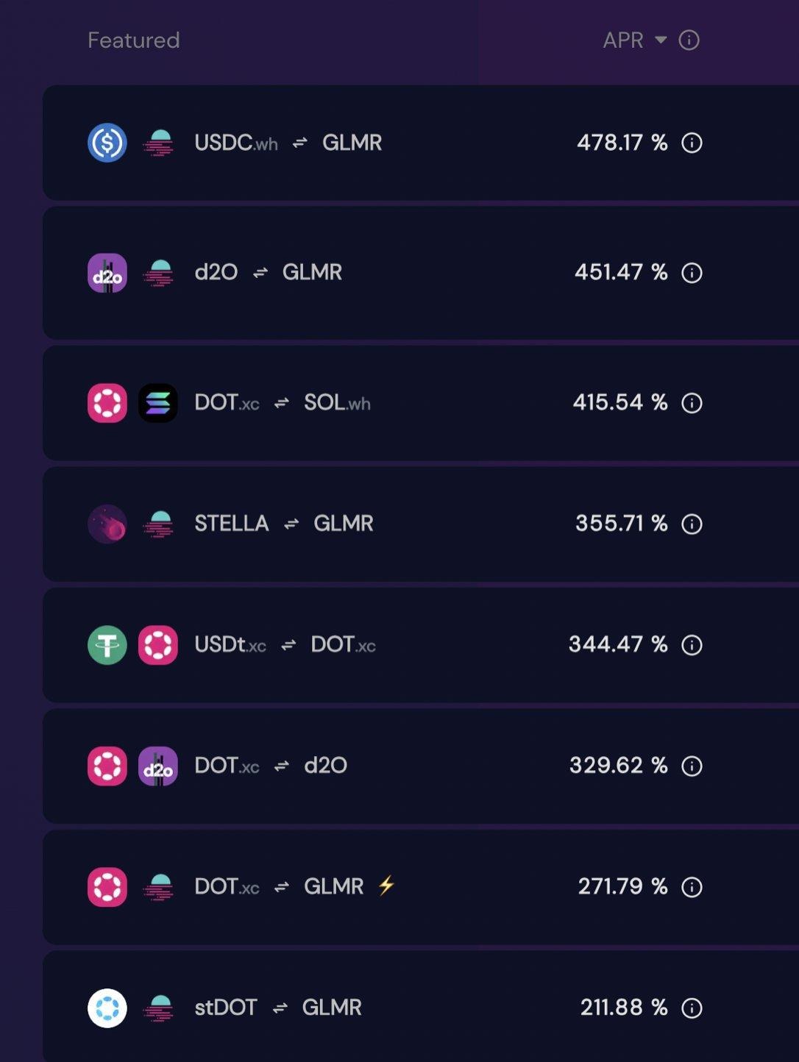Click info icon beside 271.79 % APR

[x=692, y=887]
